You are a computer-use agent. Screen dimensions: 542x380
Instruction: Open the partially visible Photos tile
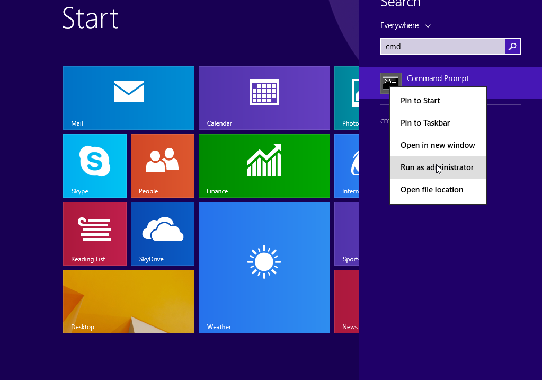click(346, 98)
